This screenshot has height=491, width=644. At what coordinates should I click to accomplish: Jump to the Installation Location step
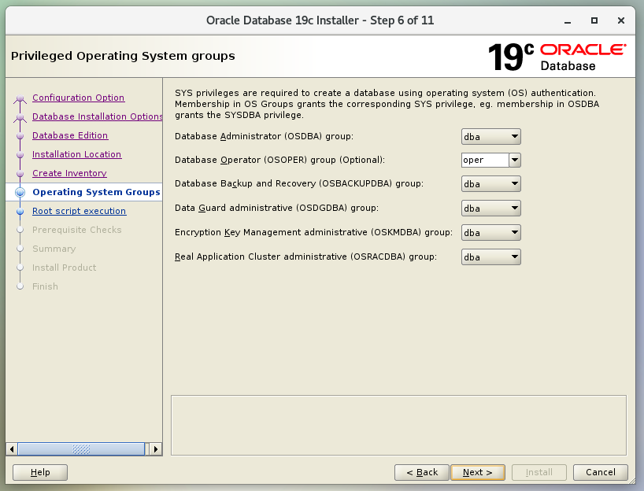76,154
